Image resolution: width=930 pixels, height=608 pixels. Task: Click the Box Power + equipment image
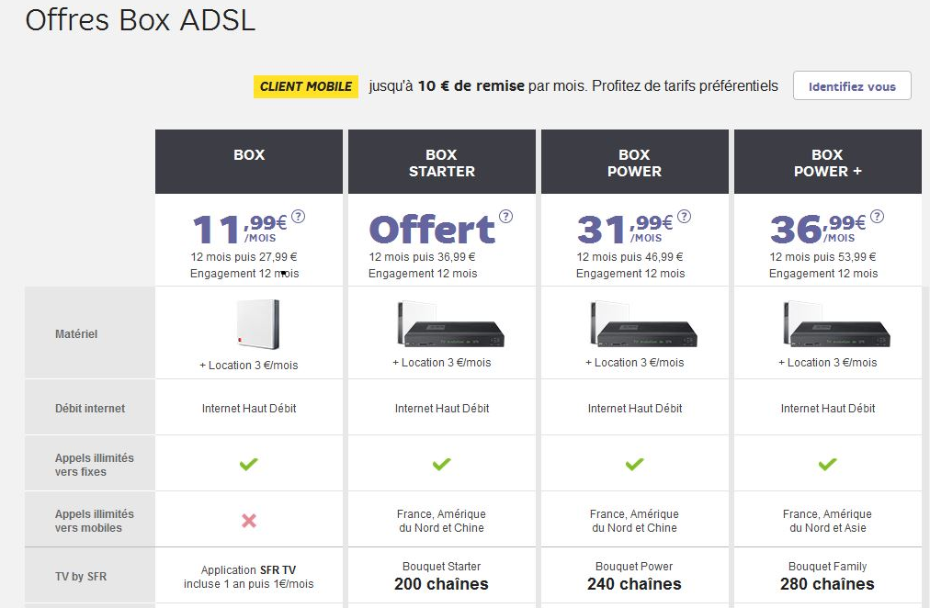point(830,325)
